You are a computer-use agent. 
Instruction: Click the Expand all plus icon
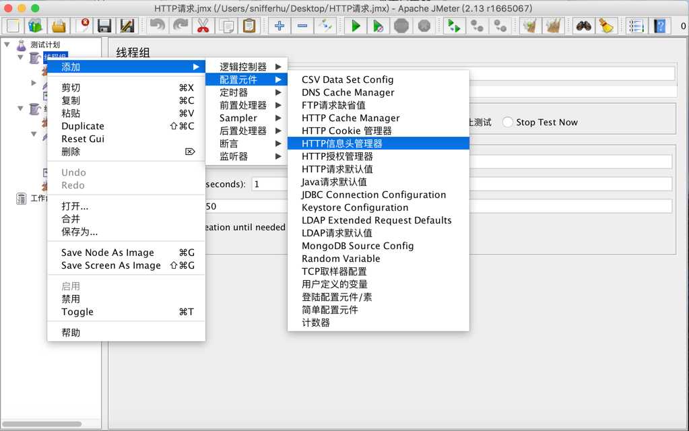coord(280,26)
